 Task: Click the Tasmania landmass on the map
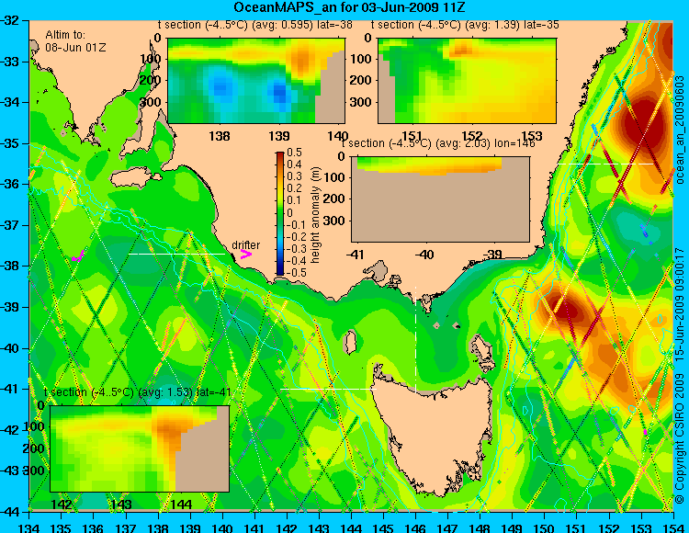pos(433,433)
